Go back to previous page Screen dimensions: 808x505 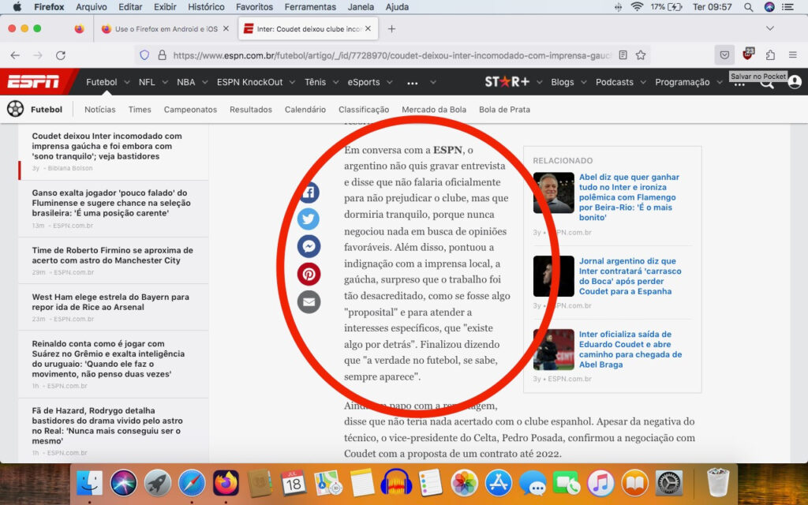pos(15,55)
